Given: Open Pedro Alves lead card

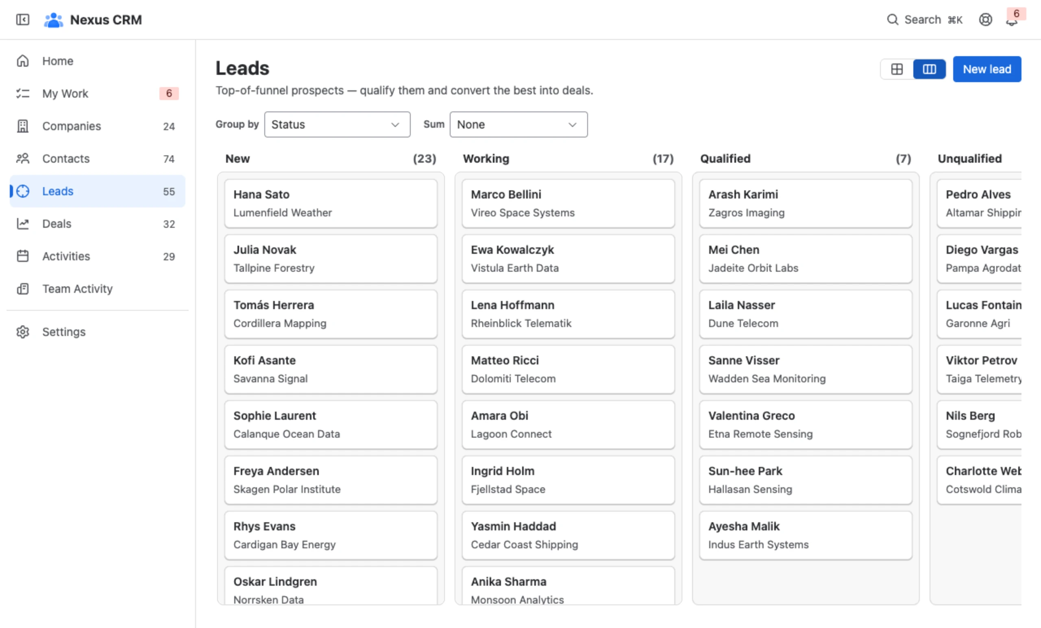Looking at the screenshot, I should click(x=979, y=203).
